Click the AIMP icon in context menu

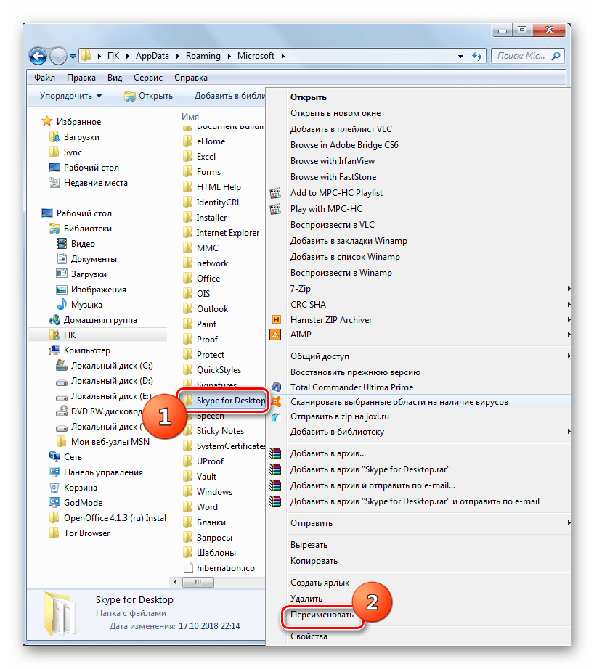275,334
